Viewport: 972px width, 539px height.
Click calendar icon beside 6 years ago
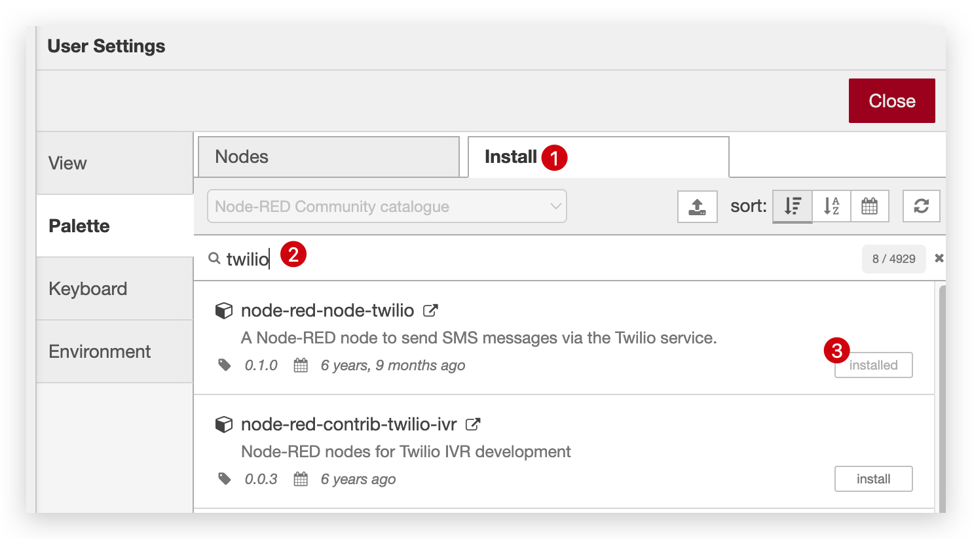point(301,479)
